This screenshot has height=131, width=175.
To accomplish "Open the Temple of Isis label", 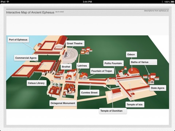I will 135,104.
